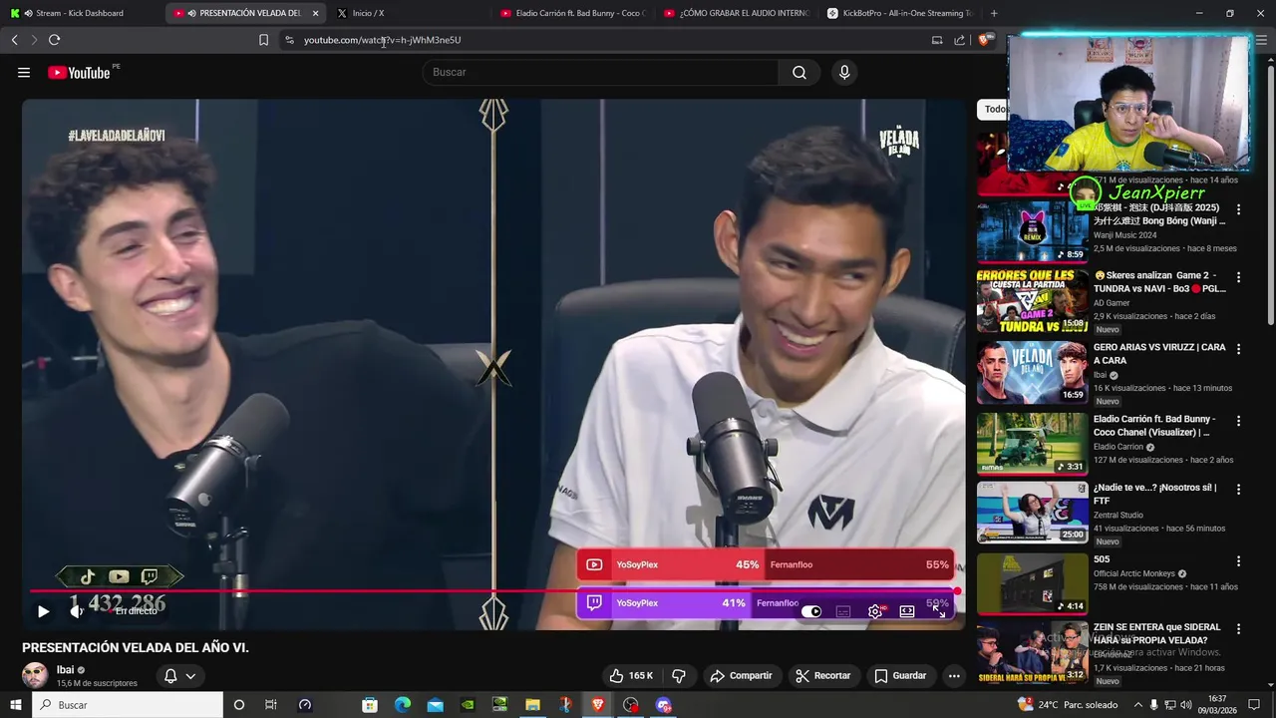Open Microsoft Edge from the taskbar
The width and height of the screenshot is (1276, 718).
tap(403, 705)
